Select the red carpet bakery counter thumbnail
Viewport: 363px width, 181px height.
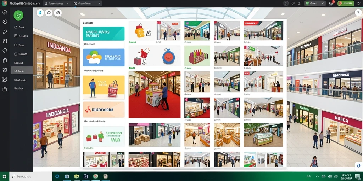point(197,107)
